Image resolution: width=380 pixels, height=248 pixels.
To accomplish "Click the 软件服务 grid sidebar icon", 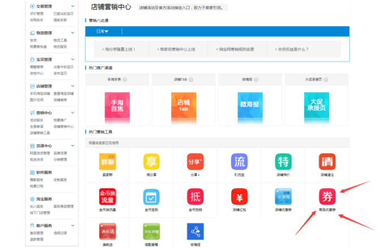I will 32,172.
